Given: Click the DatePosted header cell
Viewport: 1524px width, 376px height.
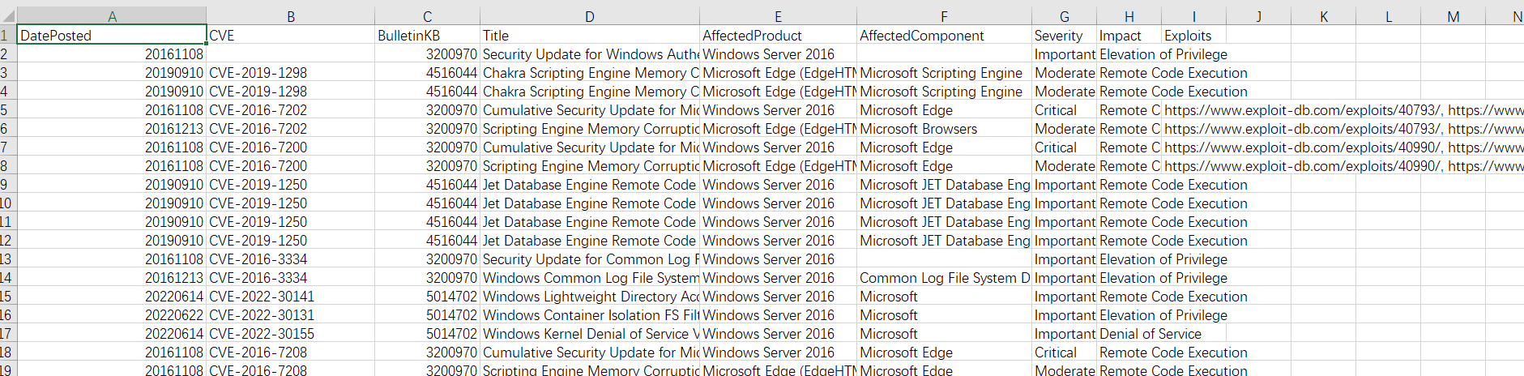Looking at the screenshot, I should pos(112,35).
